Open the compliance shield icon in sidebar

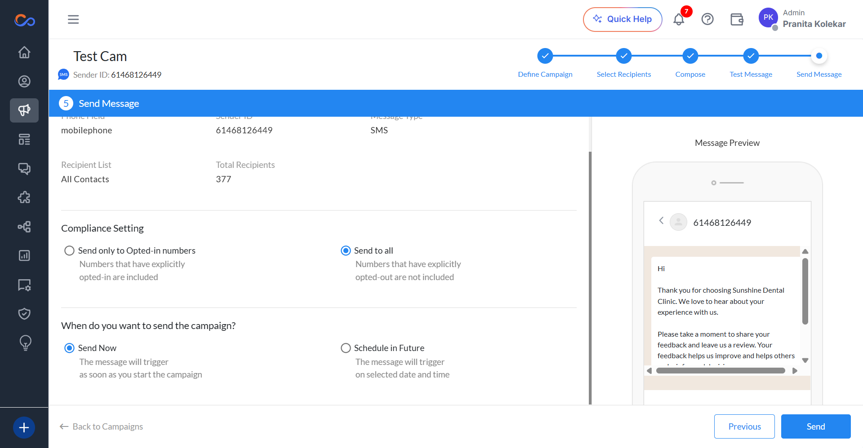click(x=24, y=314)
